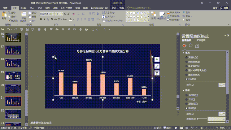Click the New Slide icon
This screenshot has height=130, width=231.
(23, 14)
